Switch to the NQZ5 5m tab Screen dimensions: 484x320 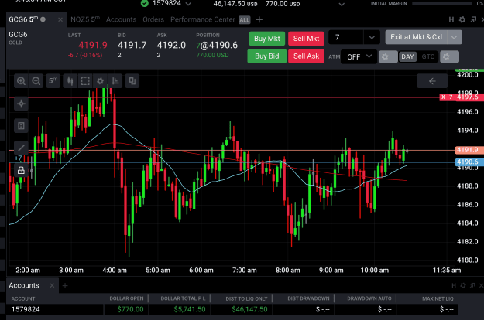[x=85, y=19]
